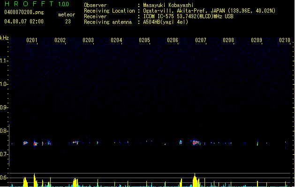Click the 0203 time marker

88,40
